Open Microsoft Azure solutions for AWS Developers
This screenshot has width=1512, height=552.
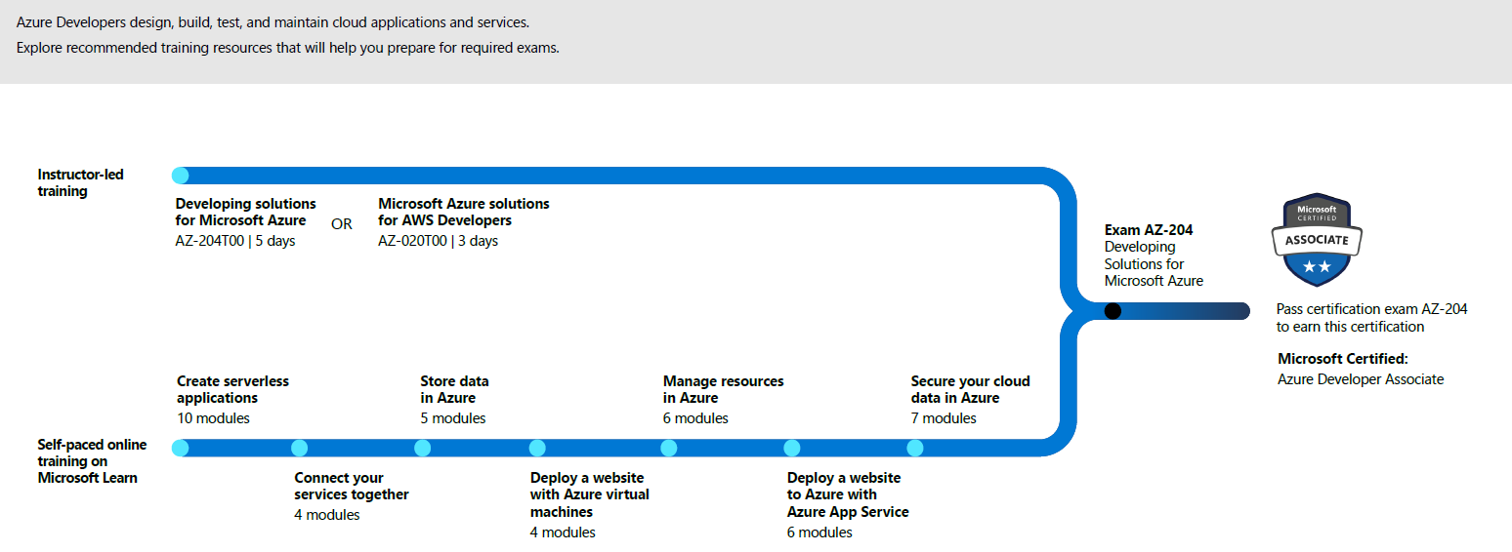click(x=464, y=212)
